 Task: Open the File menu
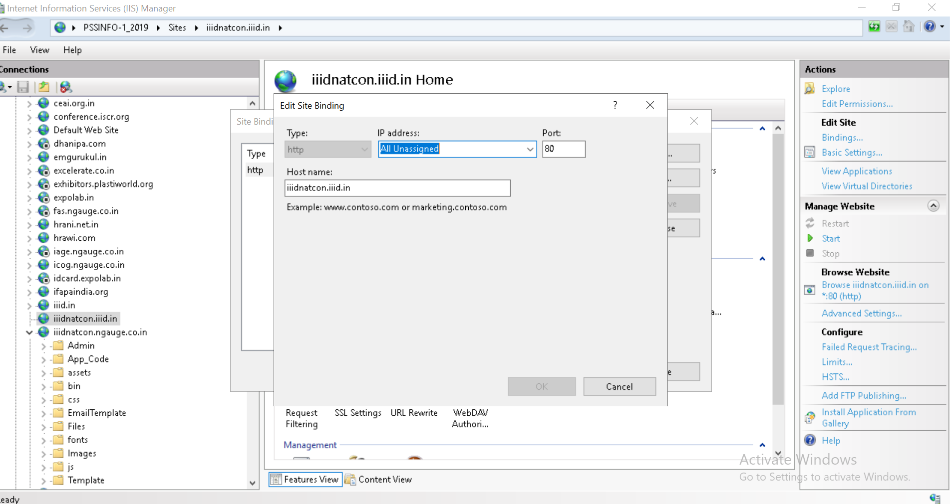(x=9, y=50)
